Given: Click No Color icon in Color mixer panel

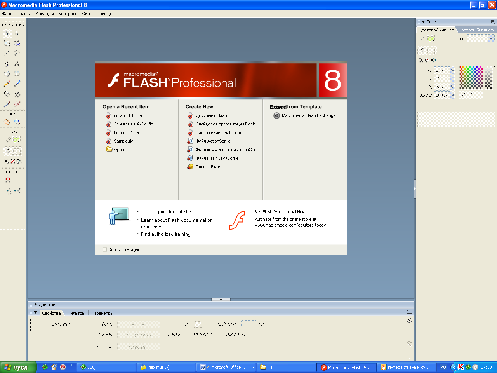Looking at the screenshot, I should point(427,60).
